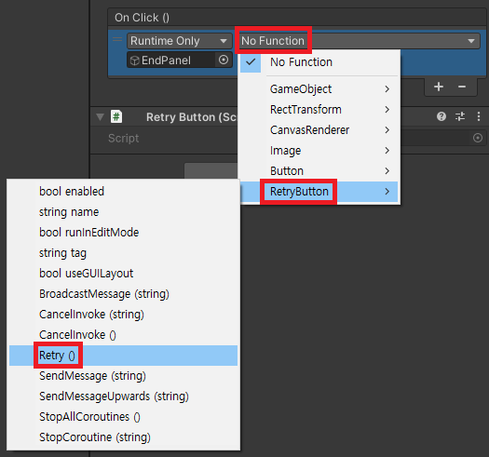Screen dimensions: 489x457
Task: Open object picker for the EndPanel field
Action: (x=224, y=60)
